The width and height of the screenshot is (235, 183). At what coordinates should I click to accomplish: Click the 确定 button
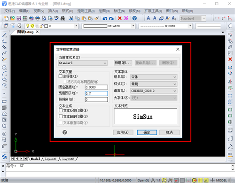[147, 132]
